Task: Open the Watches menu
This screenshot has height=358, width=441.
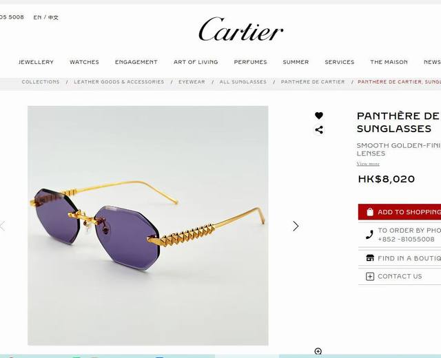Action: tap(84, 62)
